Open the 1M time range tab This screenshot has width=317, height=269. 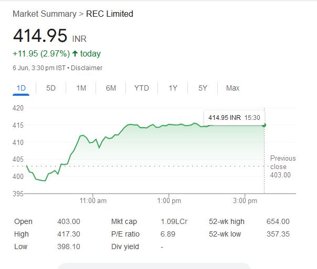81,88
